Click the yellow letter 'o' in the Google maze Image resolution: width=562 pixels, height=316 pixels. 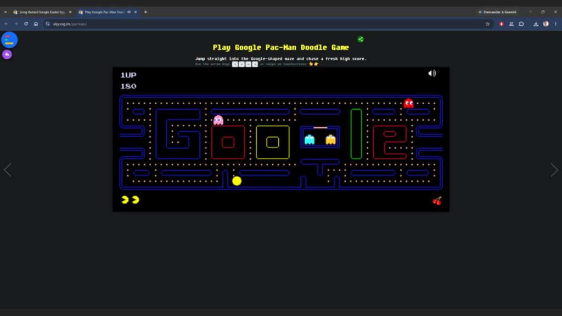273,142
